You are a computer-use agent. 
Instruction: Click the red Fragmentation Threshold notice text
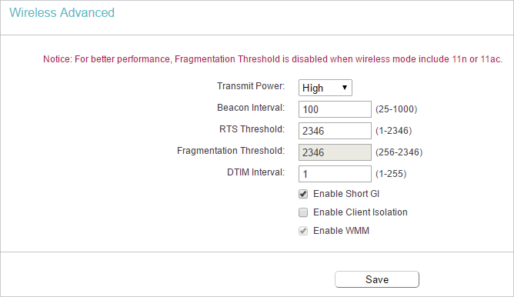point(272,59)
